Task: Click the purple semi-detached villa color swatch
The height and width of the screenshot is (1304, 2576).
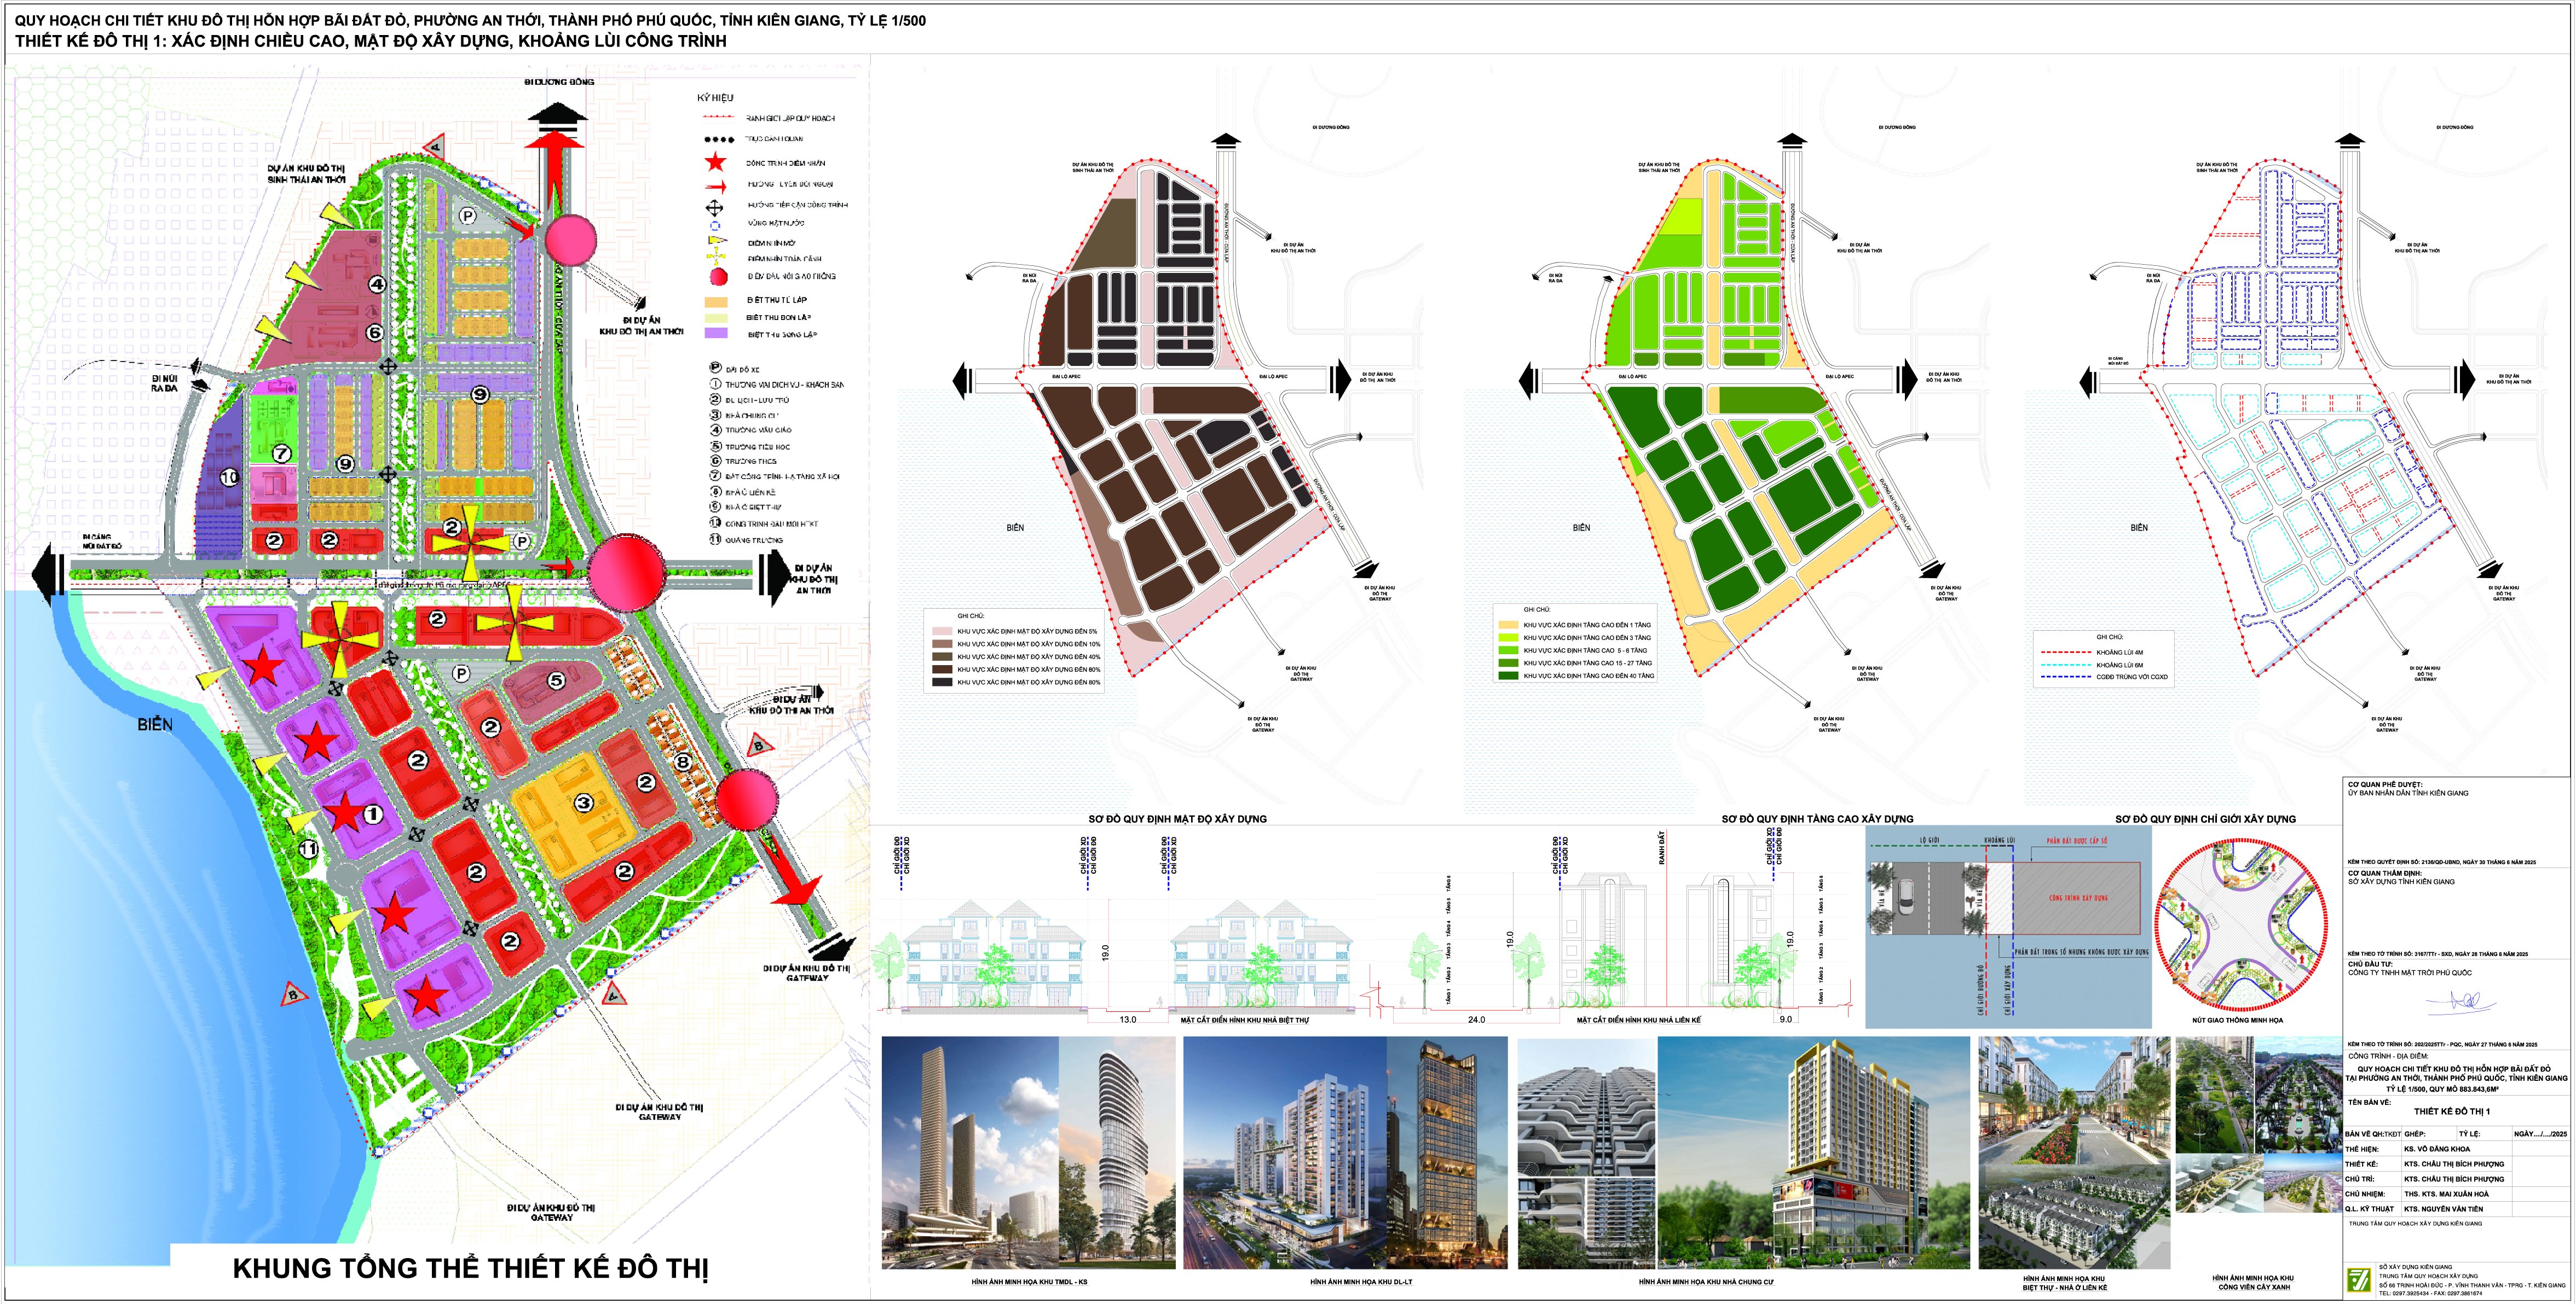Action: point(715,334)
